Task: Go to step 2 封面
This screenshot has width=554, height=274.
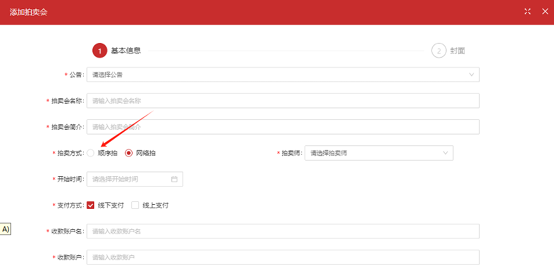Action: coord(448,51)
